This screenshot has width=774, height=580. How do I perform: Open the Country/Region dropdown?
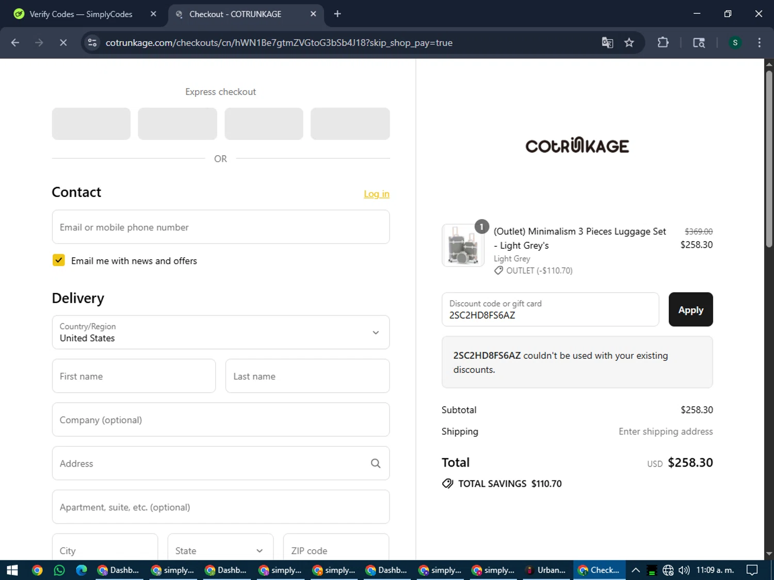221,333
